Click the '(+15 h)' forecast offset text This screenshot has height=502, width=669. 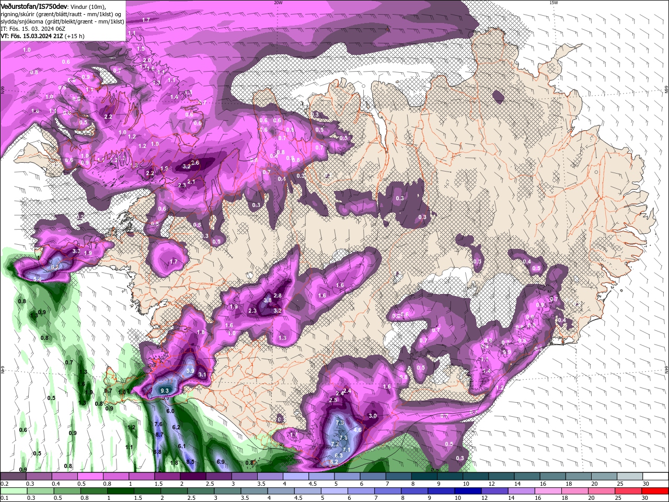tap(75, 36)
